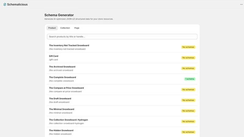
Task: Click No schemas badge for Inventory Not Tracked Snowboard
Action: (188, 47)
